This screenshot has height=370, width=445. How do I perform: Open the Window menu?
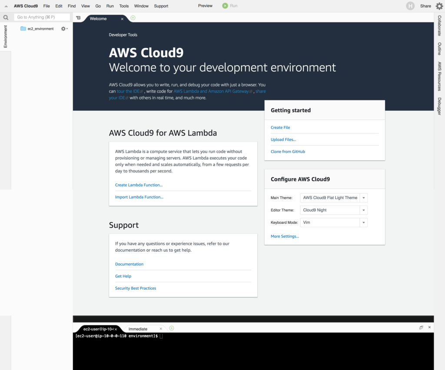point(141,6)
